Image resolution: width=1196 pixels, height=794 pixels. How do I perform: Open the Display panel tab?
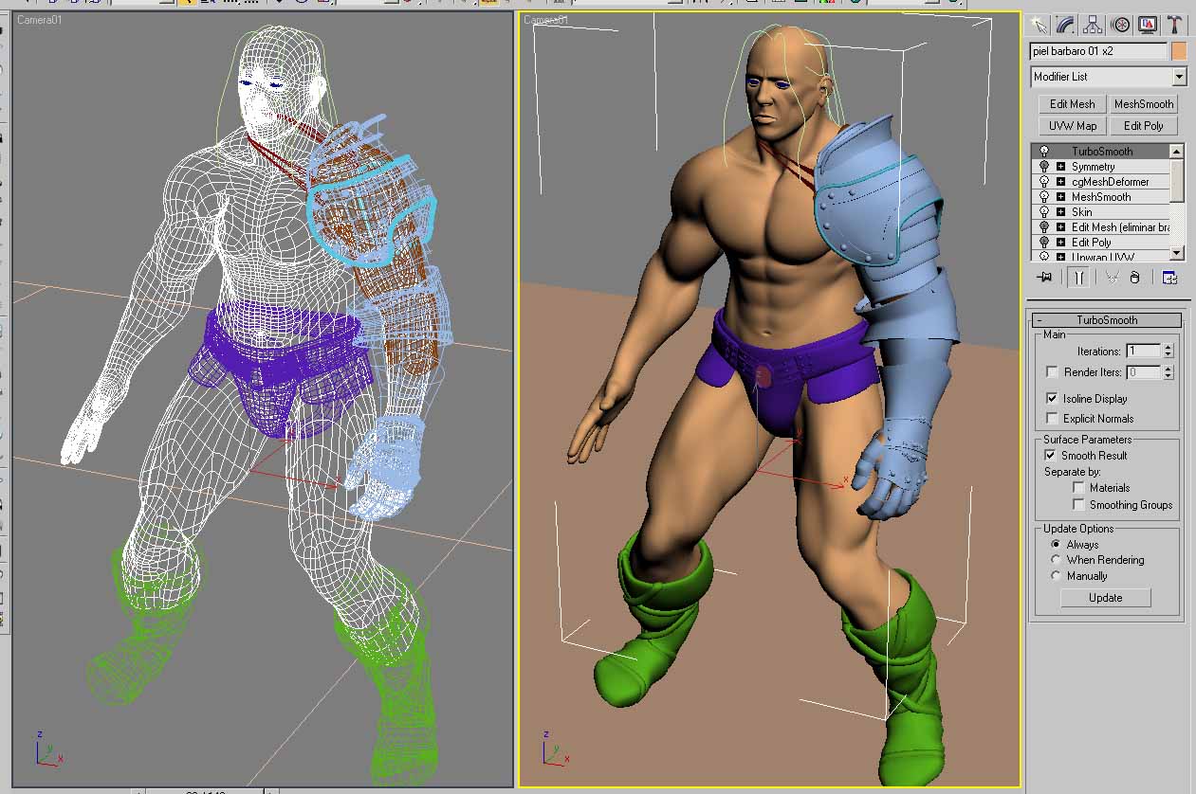coord(1148,24)
